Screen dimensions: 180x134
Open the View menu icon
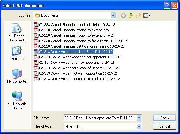[147, 15]
